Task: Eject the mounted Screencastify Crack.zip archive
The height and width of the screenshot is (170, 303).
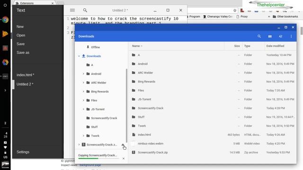Action: pos(123,145)
